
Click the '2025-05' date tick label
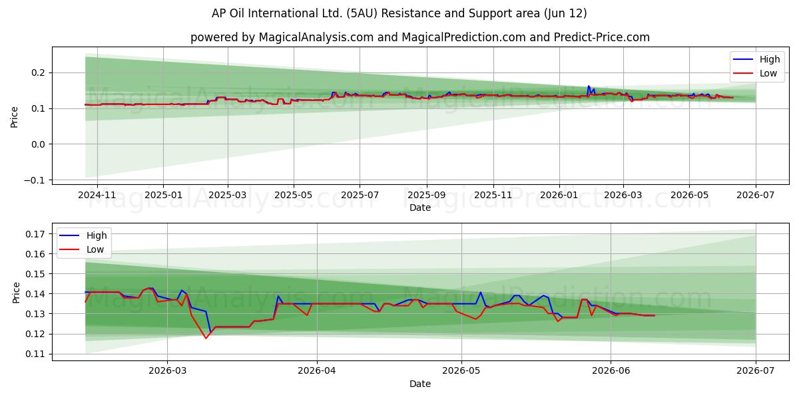[x=294, y=195]
